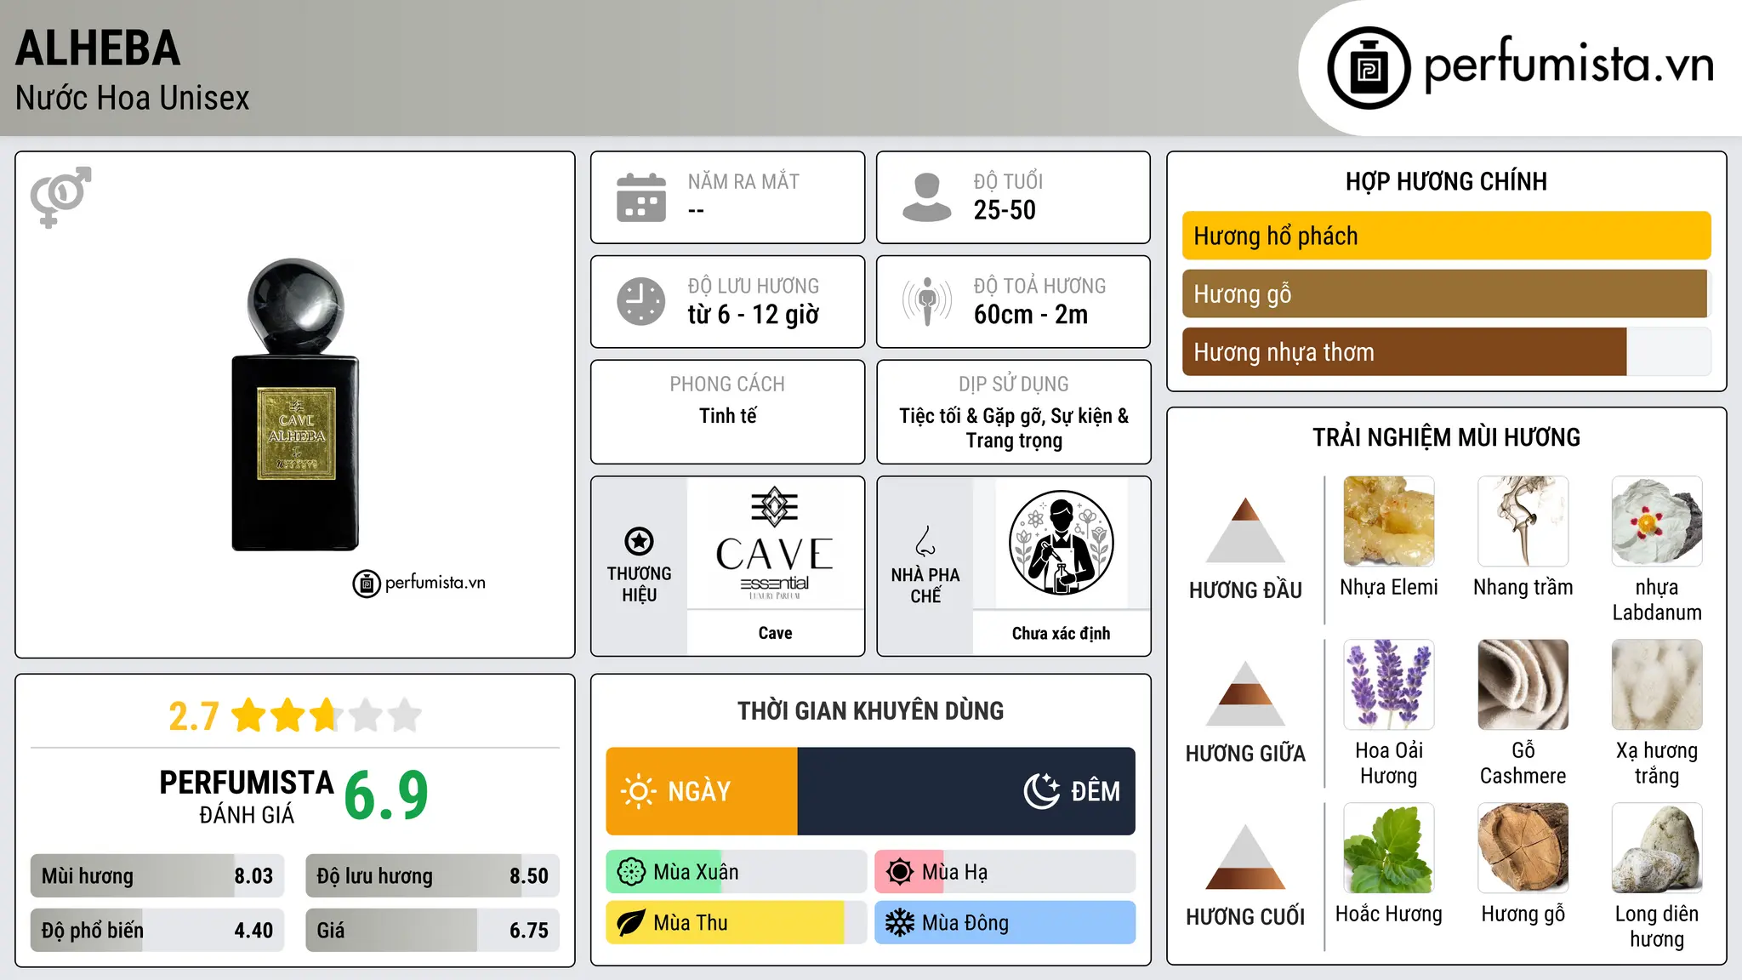The width and height of the screenshot is (1742, 980).
Task: Click the middle notes pyramid icon
Action: click(1245, 693)
